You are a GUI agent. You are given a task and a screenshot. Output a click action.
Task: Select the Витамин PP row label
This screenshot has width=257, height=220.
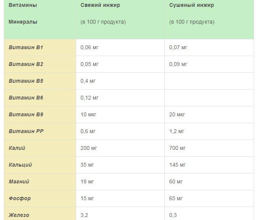[x=26, y=132]
